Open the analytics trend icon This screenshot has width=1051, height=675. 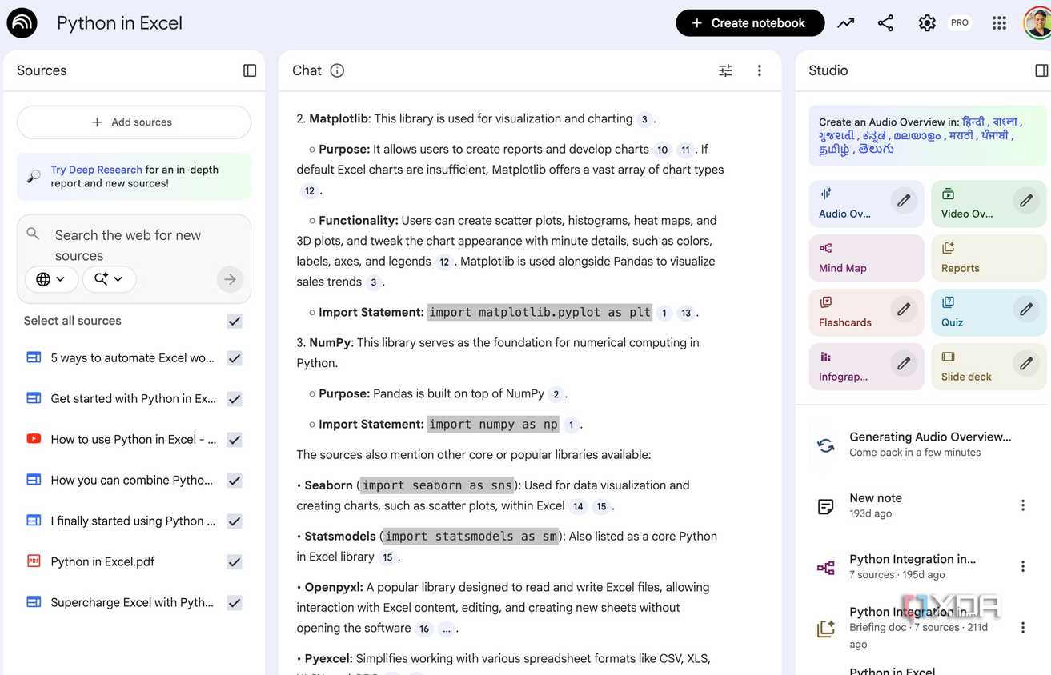pos(846,23)
